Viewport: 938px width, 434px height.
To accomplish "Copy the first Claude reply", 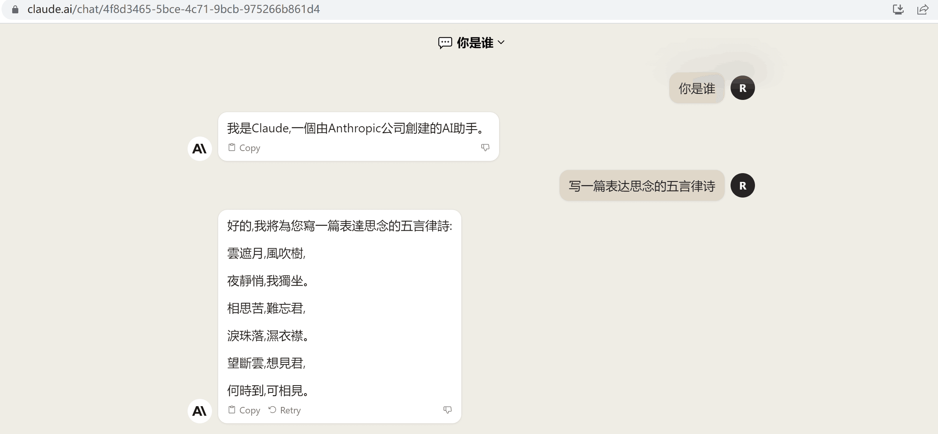I will [244, 148].
